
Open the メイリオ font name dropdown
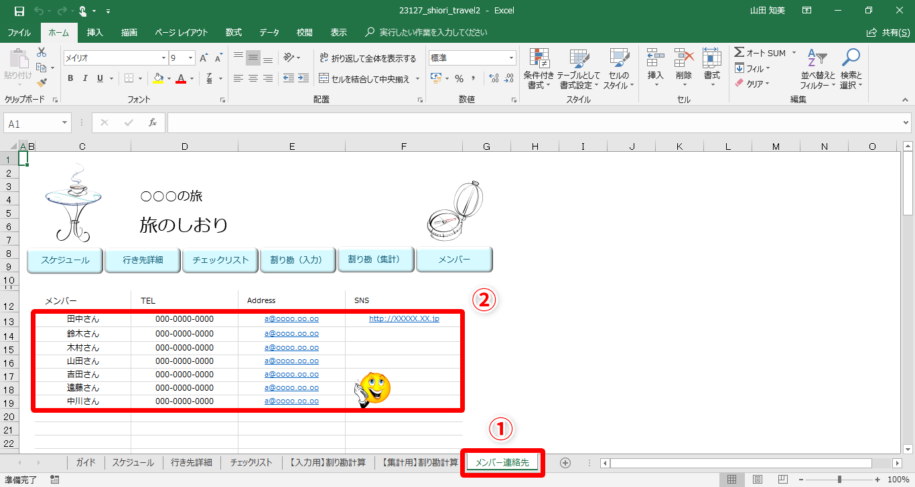tap(163, 58)
